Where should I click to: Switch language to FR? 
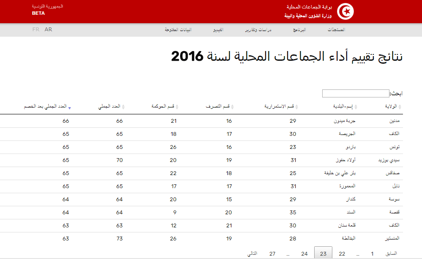36,30
